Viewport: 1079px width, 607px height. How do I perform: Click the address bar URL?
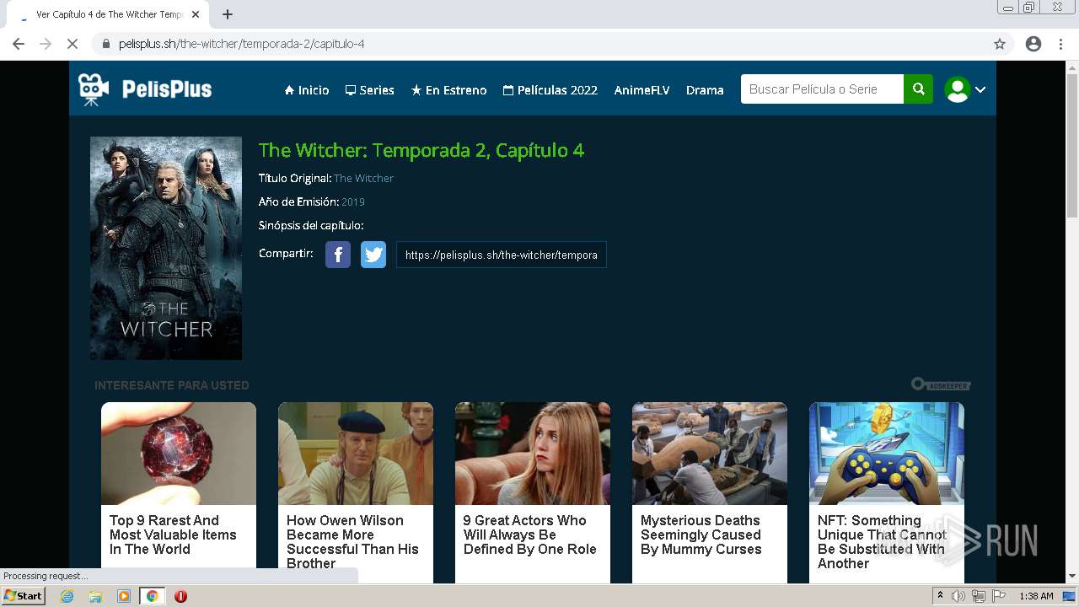point(241,44)
